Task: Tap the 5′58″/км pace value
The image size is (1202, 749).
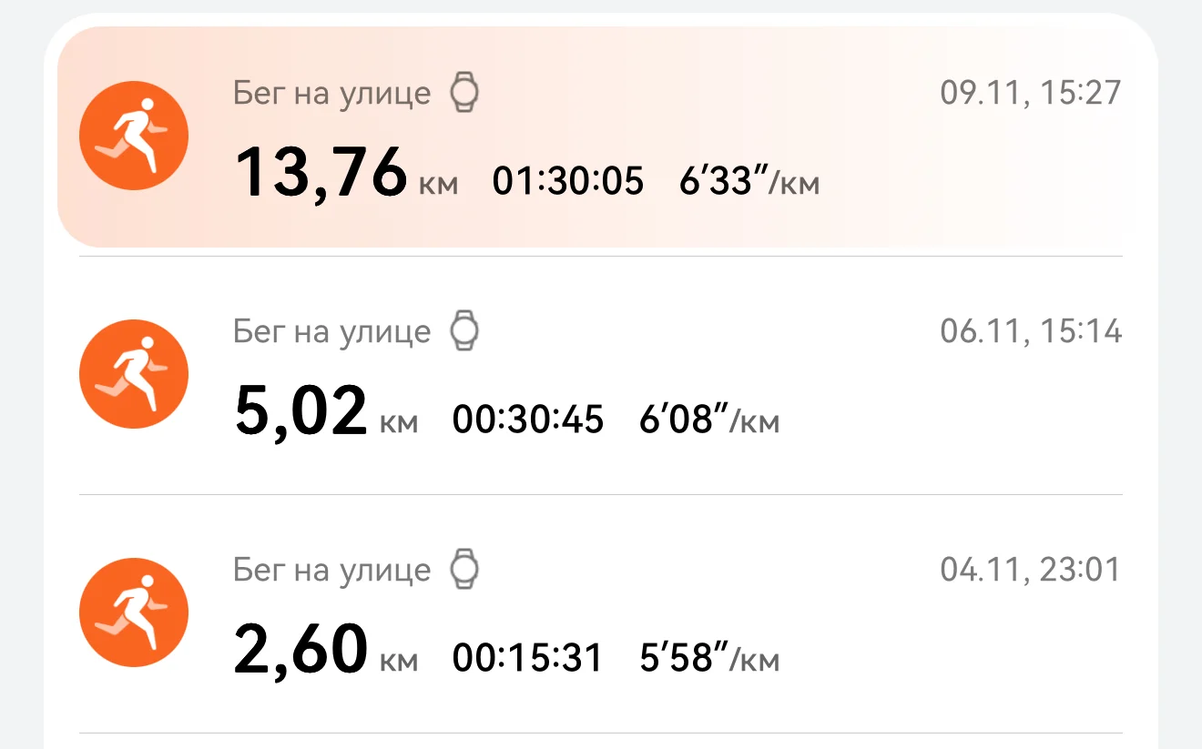Action: 709,659
